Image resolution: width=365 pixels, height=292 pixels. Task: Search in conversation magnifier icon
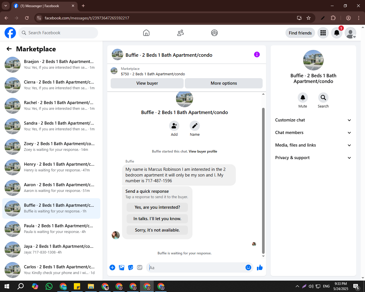(x=323, y=98)
